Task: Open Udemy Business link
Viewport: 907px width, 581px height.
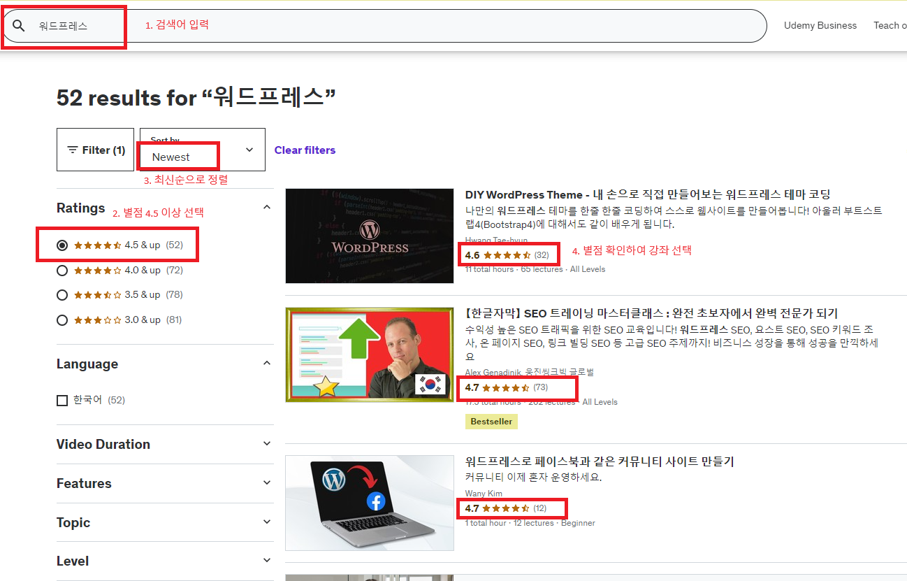Action: click(x=820, y=25)
